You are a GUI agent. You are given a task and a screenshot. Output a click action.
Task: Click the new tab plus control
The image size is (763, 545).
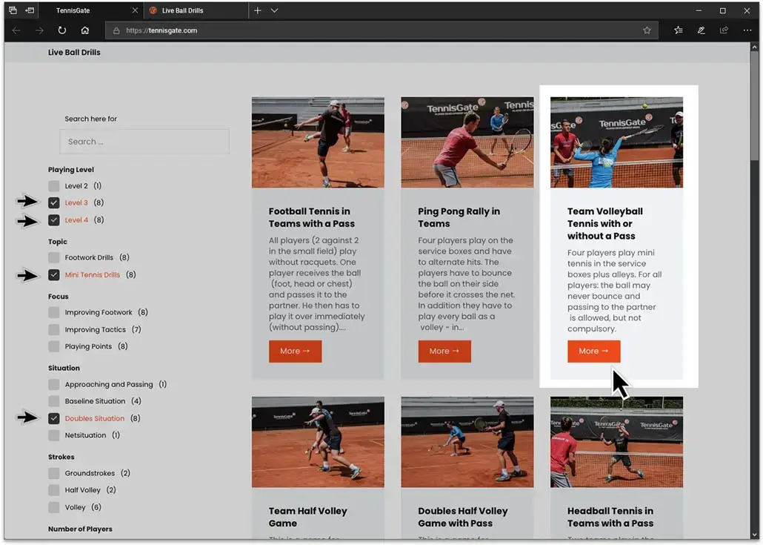click(x=256, y=11)
